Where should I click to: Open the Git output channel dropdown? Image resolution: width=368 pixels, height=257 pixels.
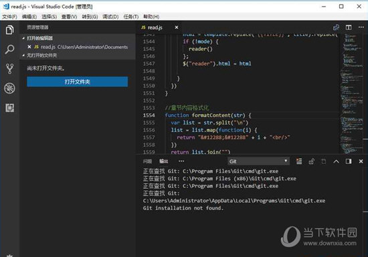tap(258, 161)
